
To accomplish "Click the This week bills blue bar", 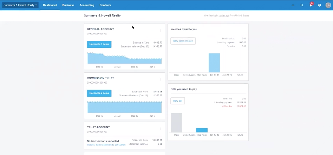I will [202, 130].
